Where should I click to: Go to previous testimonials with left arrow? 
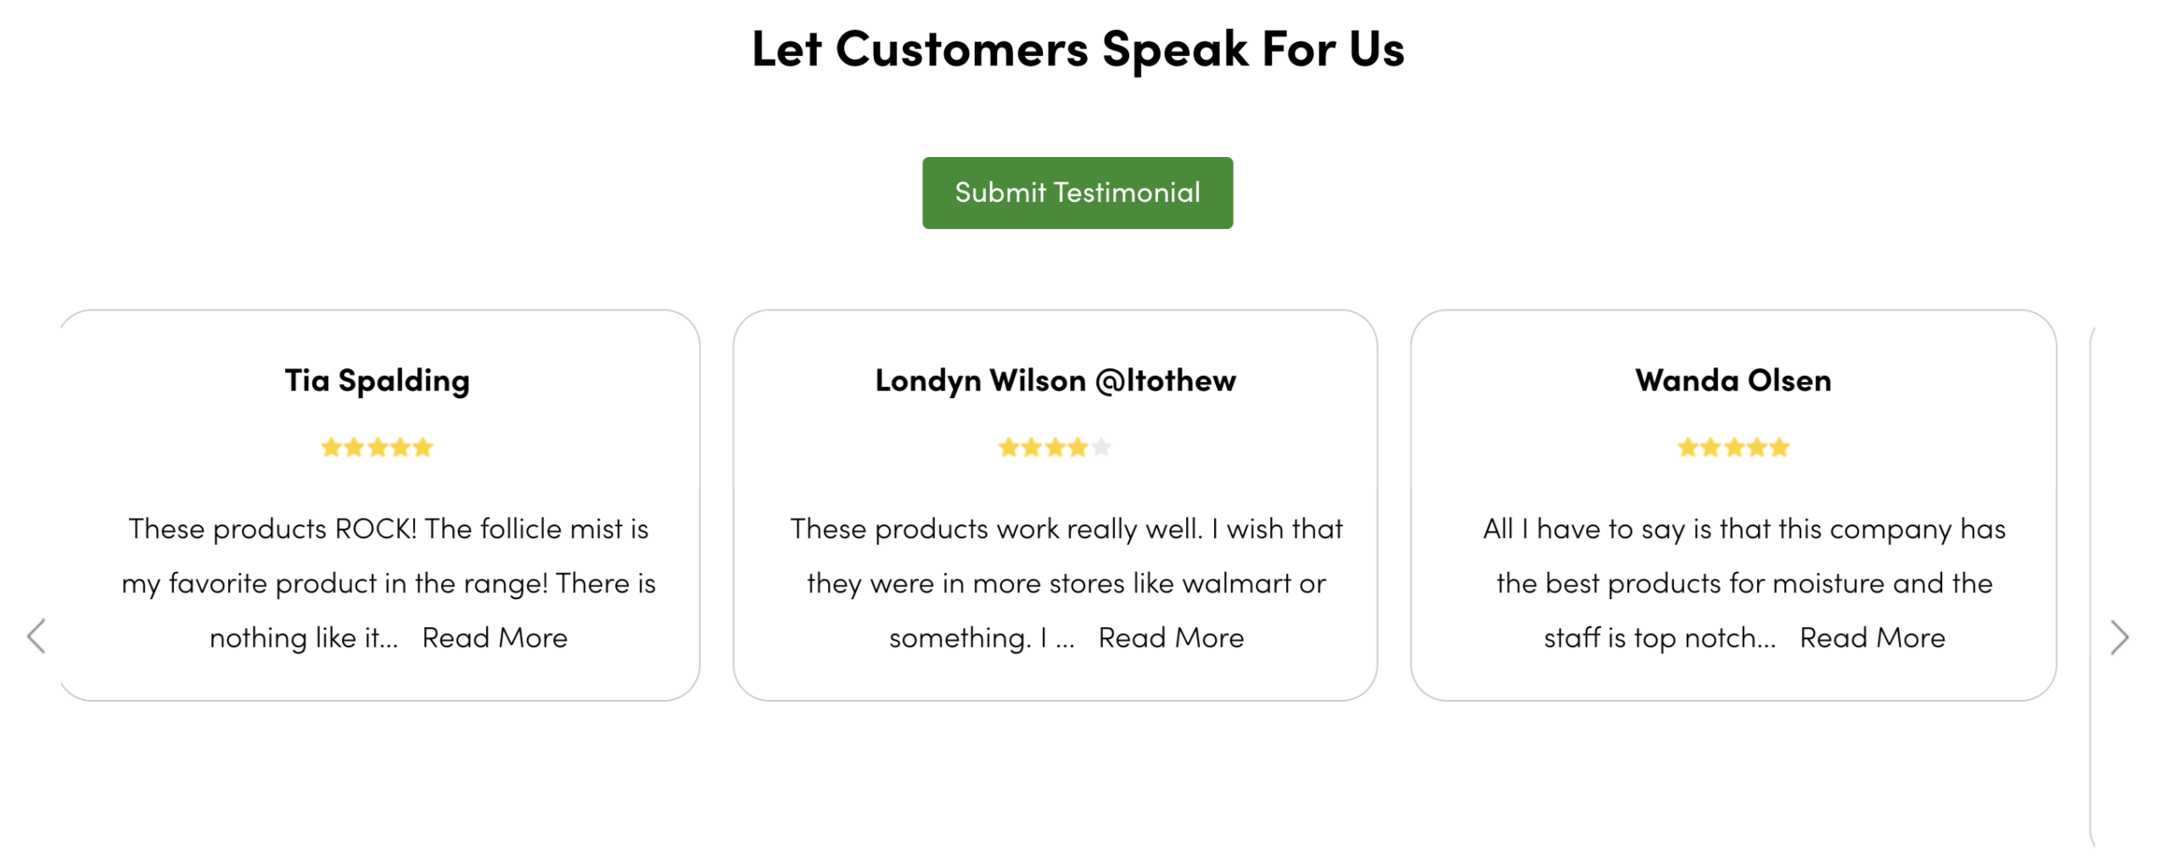(36, 636)
